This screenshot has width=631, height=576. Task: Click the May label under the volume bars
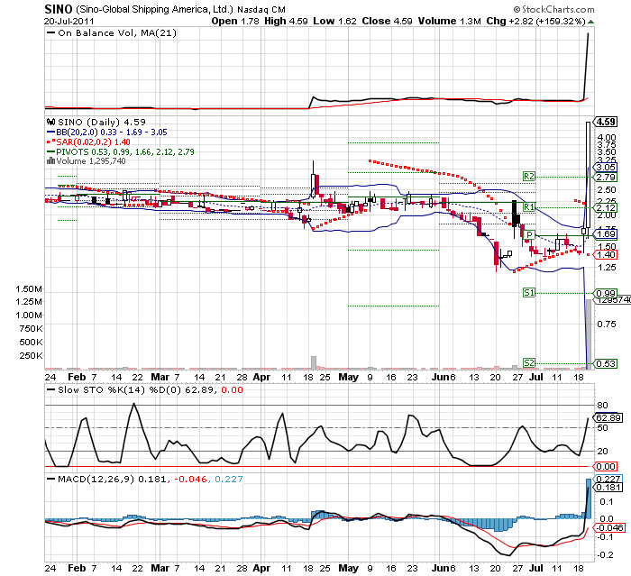348,377
